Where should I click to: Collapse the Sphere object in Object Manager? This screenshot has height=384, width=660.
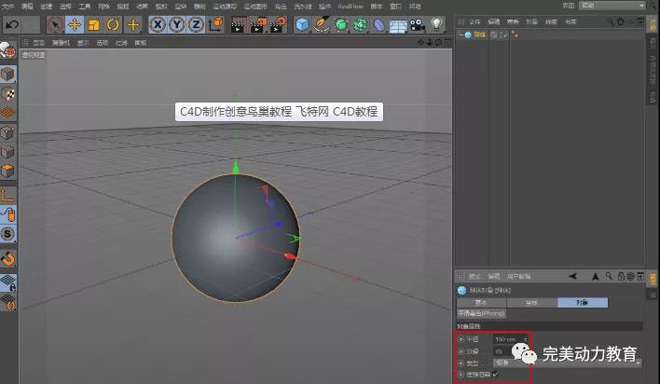[461, 34]
